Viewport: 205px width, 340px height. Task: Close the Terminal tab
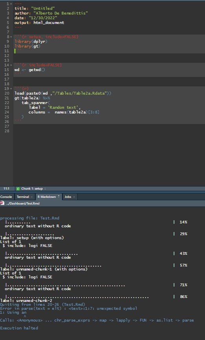pyautogui.click(x=32, y=197)
